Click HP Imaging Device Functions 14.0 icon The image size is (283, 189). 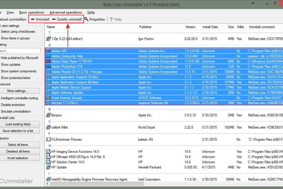(48, 152)
